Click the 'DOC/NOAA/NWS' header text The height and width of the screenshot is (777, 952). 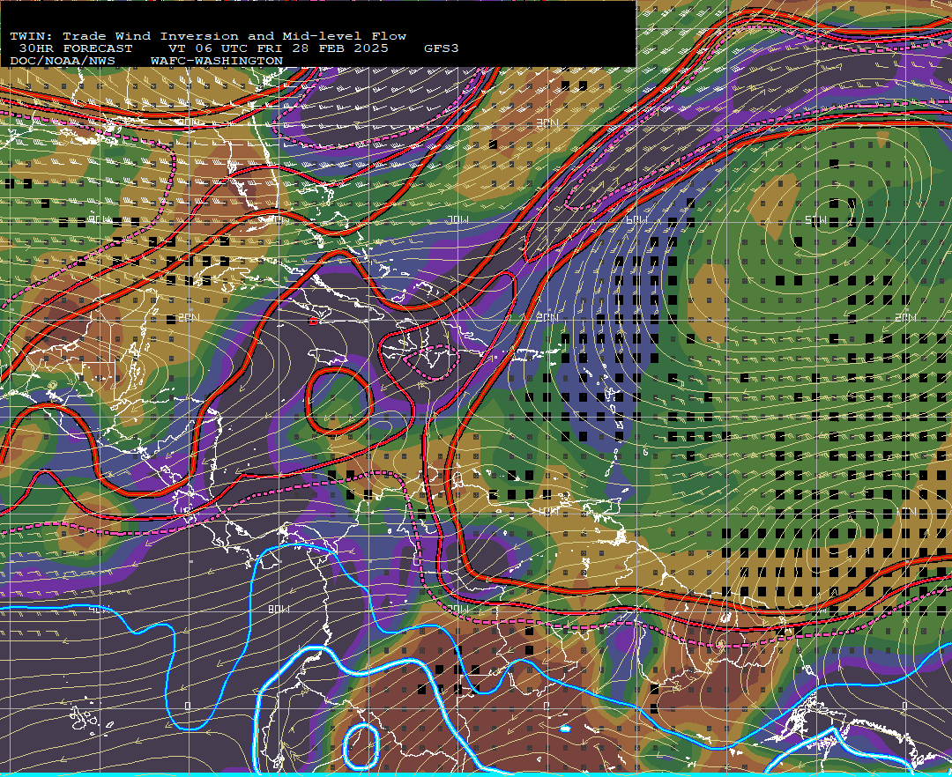tap(63, 62)
